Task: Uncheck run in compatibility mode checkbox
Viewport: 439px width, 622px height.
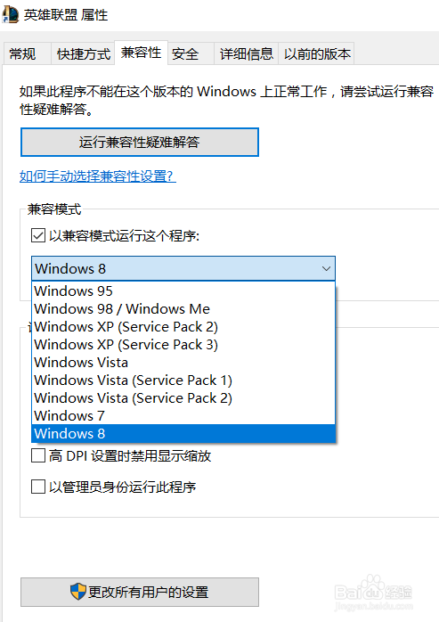Action: point(38,235)
